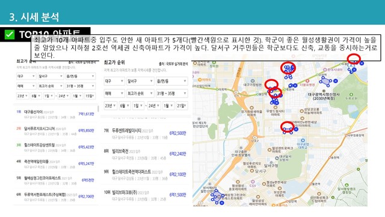This screenshot has width=385, height=217.
Task: Open rank 9 apartment 힐스테이트죽전역더퍼스트
Action: (131, 172)
